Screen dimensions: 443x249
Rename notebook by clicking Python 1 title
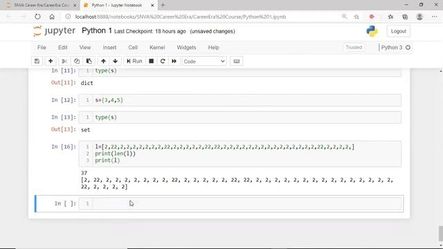tap(97, 30)
